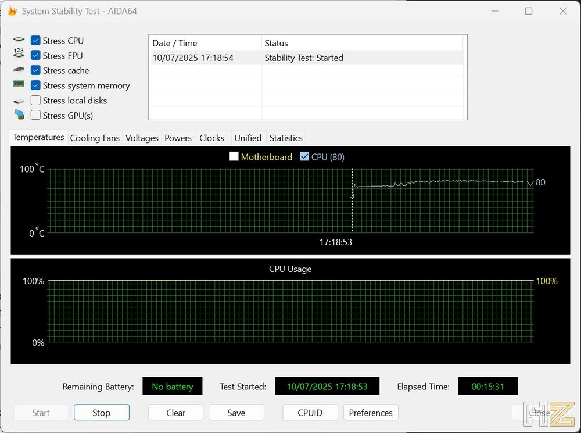Click the Elapsed Time label
581x433 pixels.
click(423, 387)
